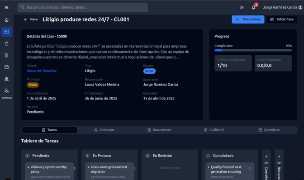
Task: Switch to the Contactos tab
Action: pyautogui.click(x=104, y=130)
